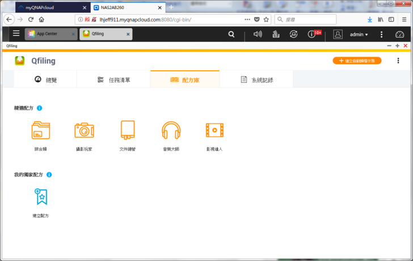Viewport: 413px width, 261px height.
Task: Switch to the 任務清單 tab
Action: click(x=113, y=80)
